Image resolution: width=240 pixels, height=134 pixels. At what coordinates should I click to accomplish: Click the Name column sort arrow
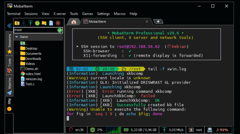pos(16,37)
